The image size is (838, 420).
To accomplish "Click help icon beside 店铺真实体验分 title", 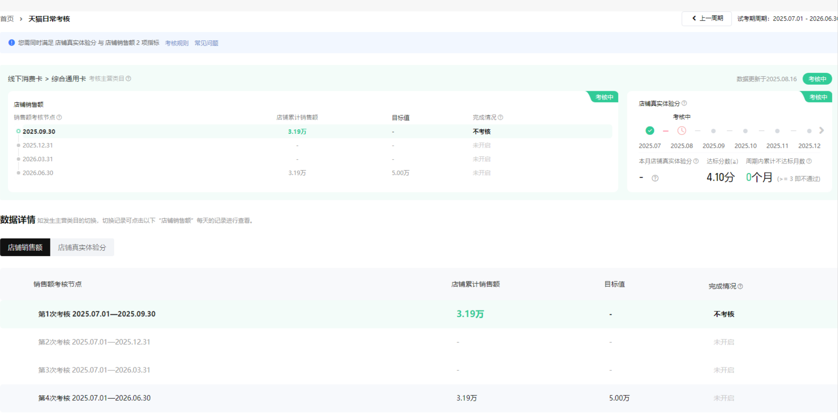I will tap(684, 103).
